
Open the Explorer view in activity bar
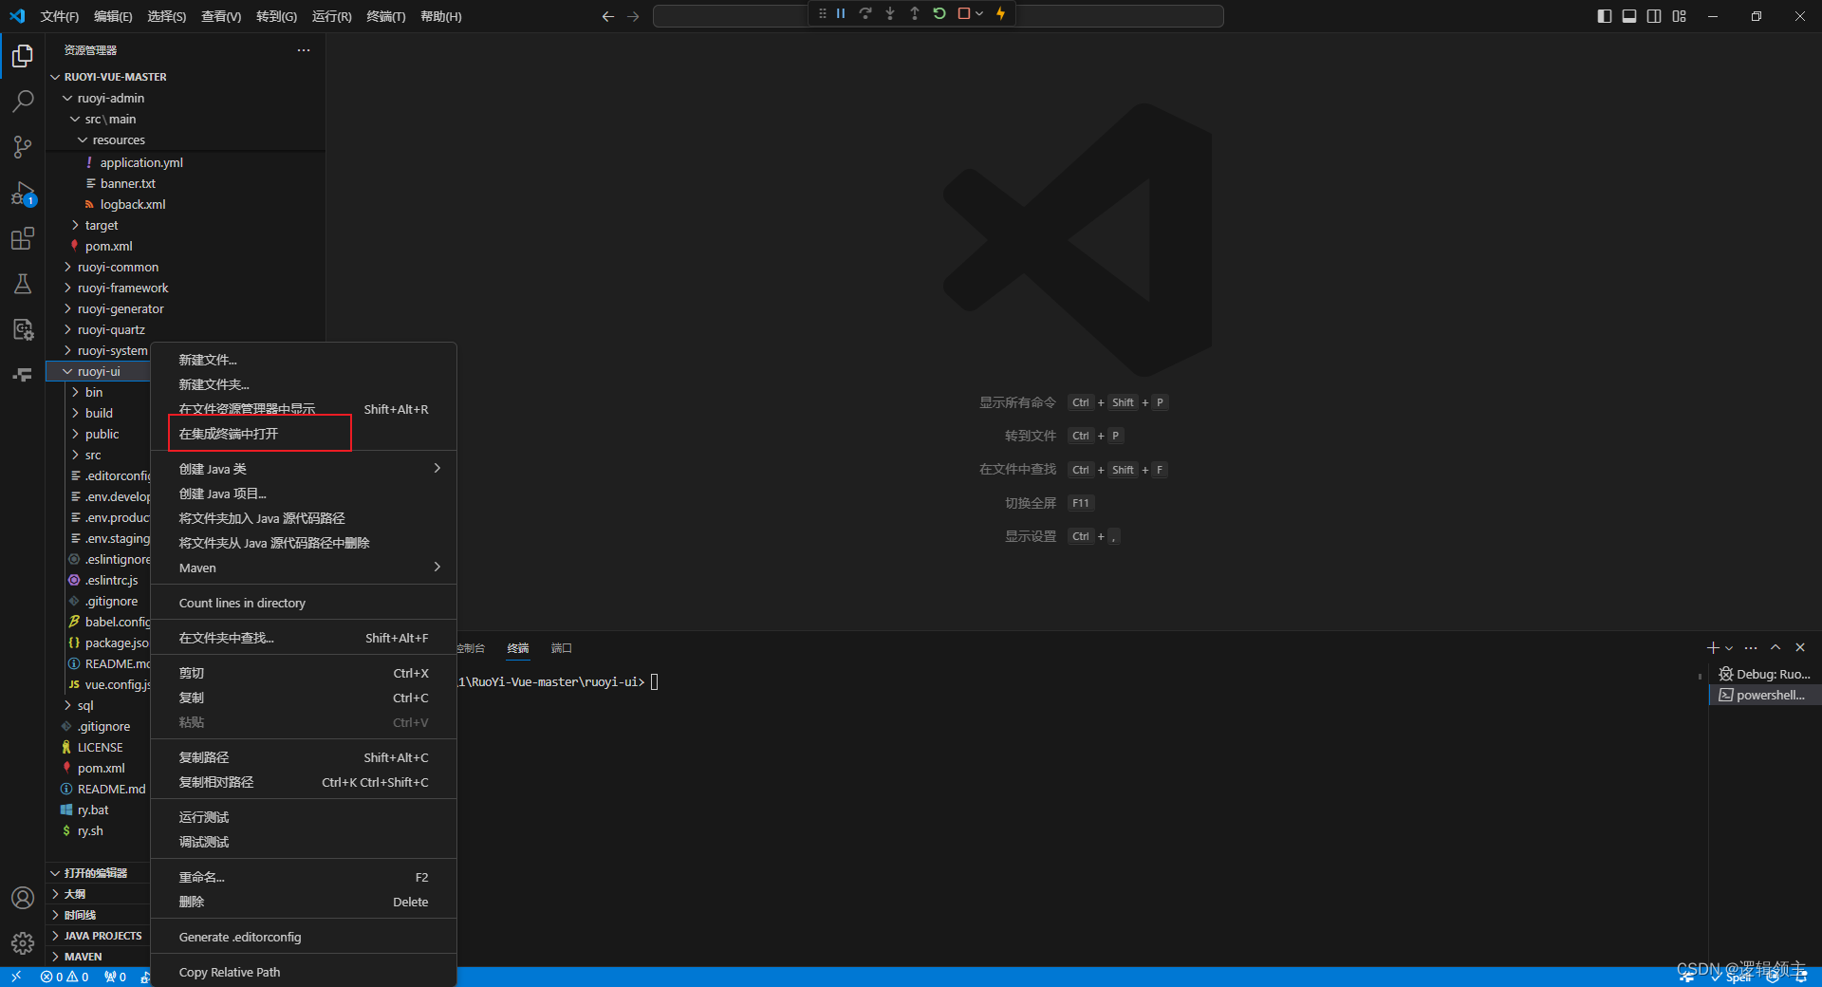(x=23, y=57)
